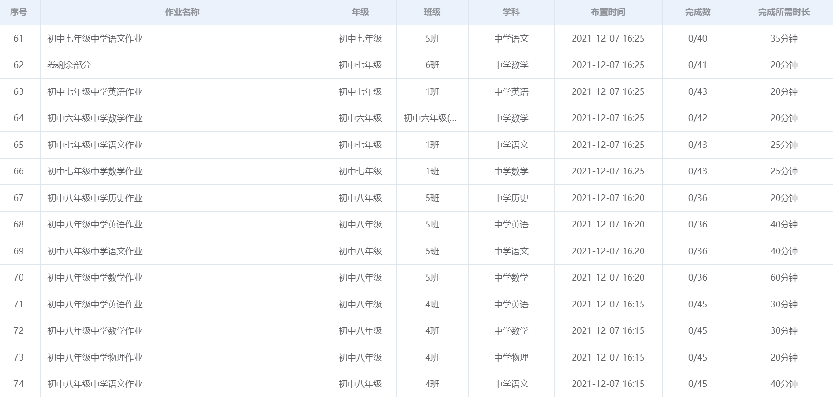Click the 60分钟 duration cell

click(x=784, y=278)
